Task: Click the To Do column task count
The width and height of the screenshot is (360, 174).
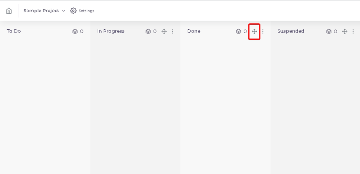Action: tap(82, 32)
